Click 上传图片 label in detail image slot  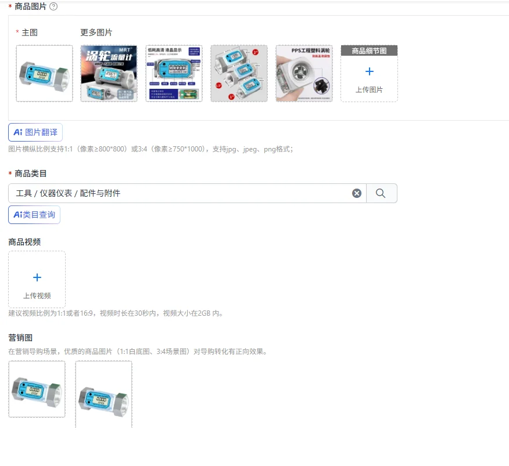(x=370, y=90)
